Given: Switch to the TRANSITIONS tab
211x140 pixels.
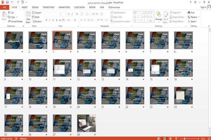Looking at the screenshot, I should point(49,7).
